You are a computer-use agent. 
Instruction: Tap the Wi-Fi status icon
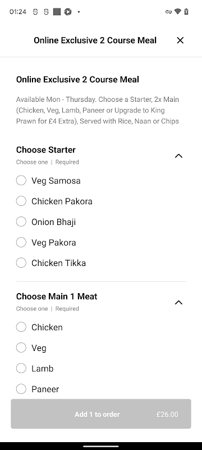point(178,11)
